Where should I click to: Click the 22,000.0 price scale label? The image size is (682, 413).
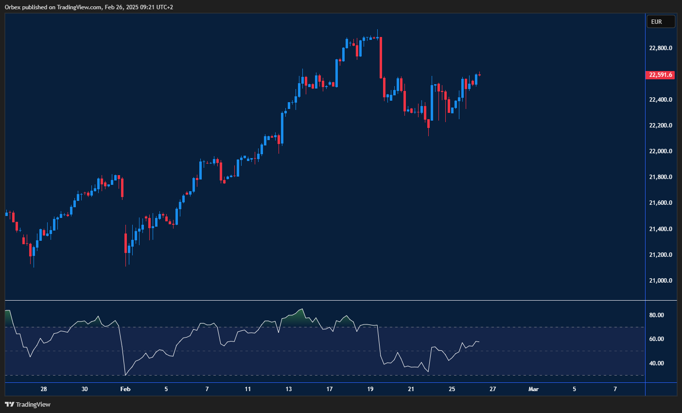pos(661,151)
